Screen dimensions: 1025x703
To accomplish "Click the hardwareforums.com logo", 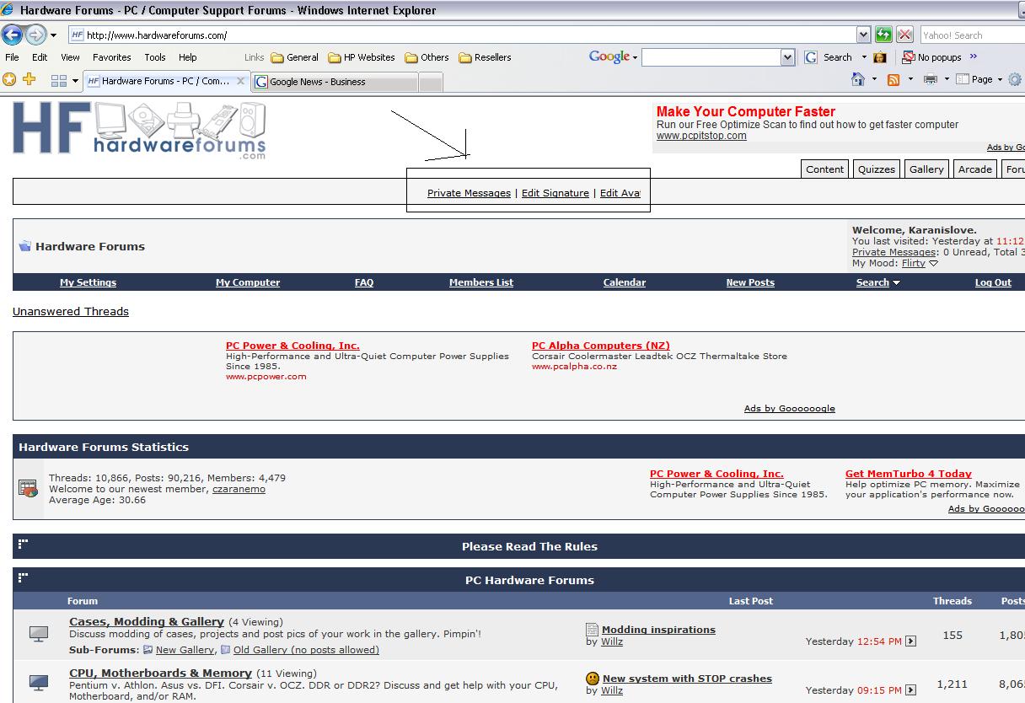I will click(139, 130).
